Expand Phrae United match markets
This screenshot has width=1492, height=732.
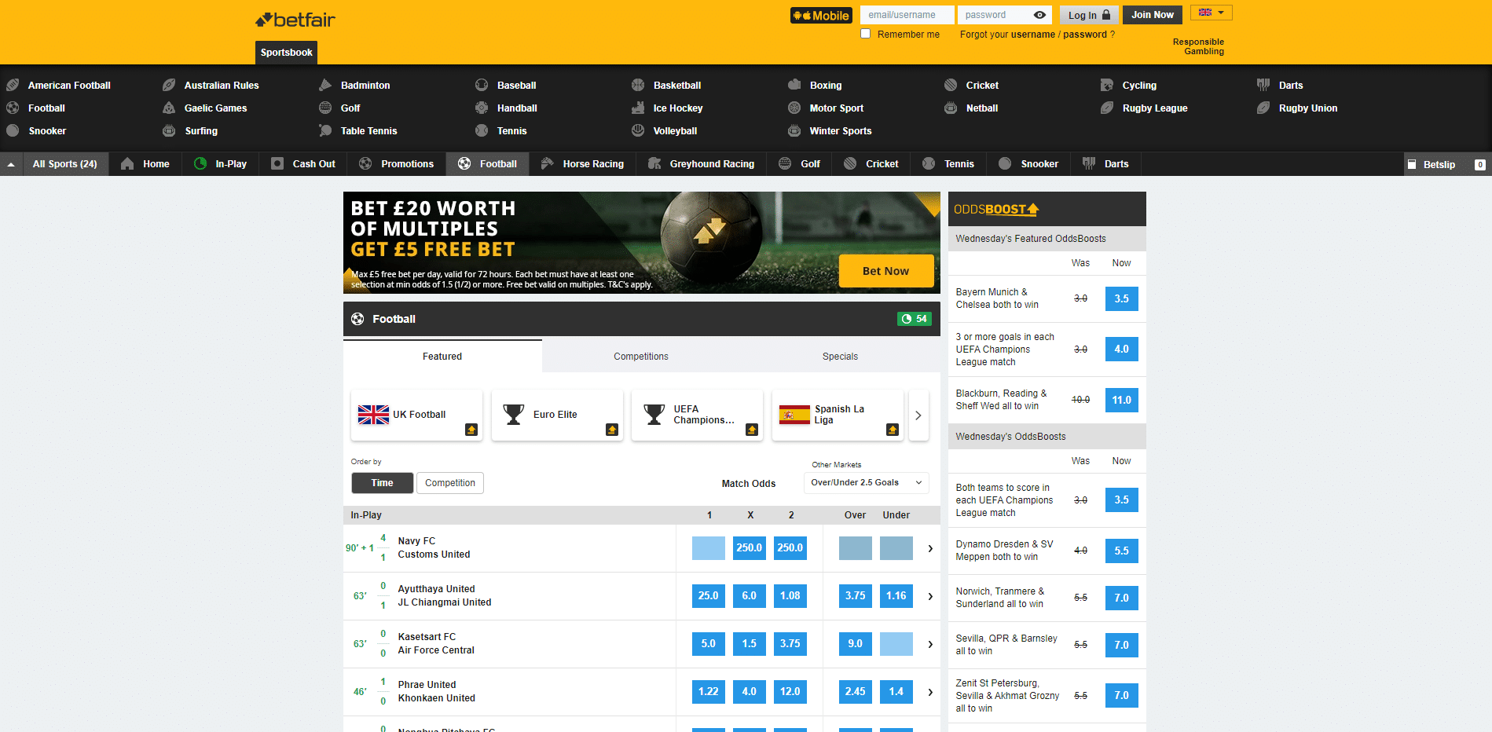coord(930,692)
